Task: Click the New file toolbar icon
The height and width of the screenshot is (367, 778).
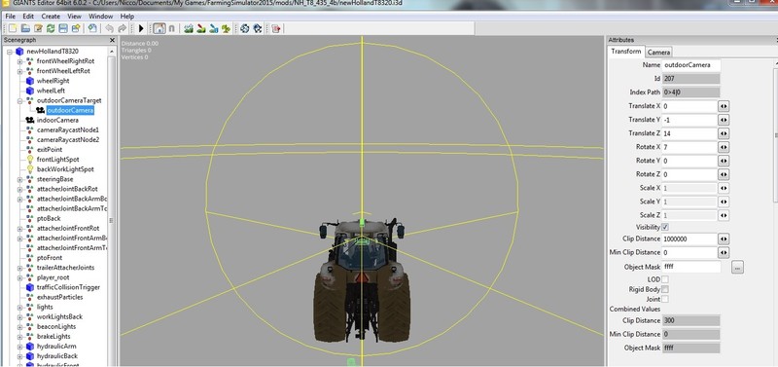Action: pyautogui.click(x=13, y=29)
